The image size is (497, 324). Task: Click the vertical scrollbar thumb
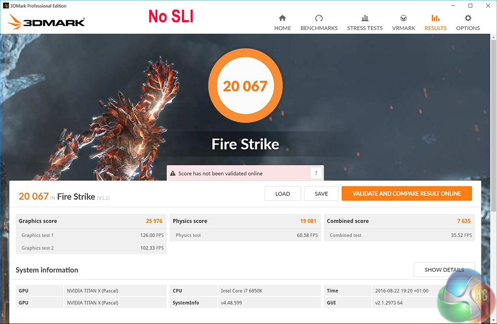click(494, 126)
